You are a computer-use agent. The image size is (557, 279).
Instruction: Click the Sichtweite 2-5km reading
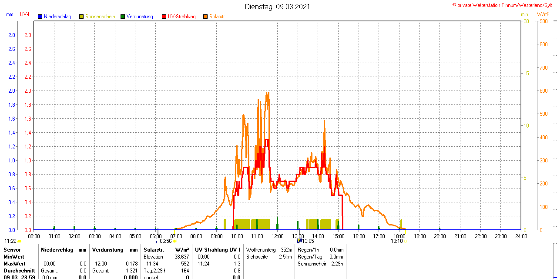[x=269, y=257]
